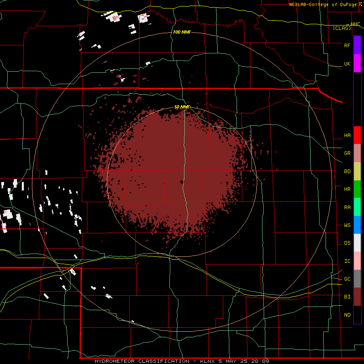Select the pinkish GR legend swatch
364x364 pixels.
357,153
